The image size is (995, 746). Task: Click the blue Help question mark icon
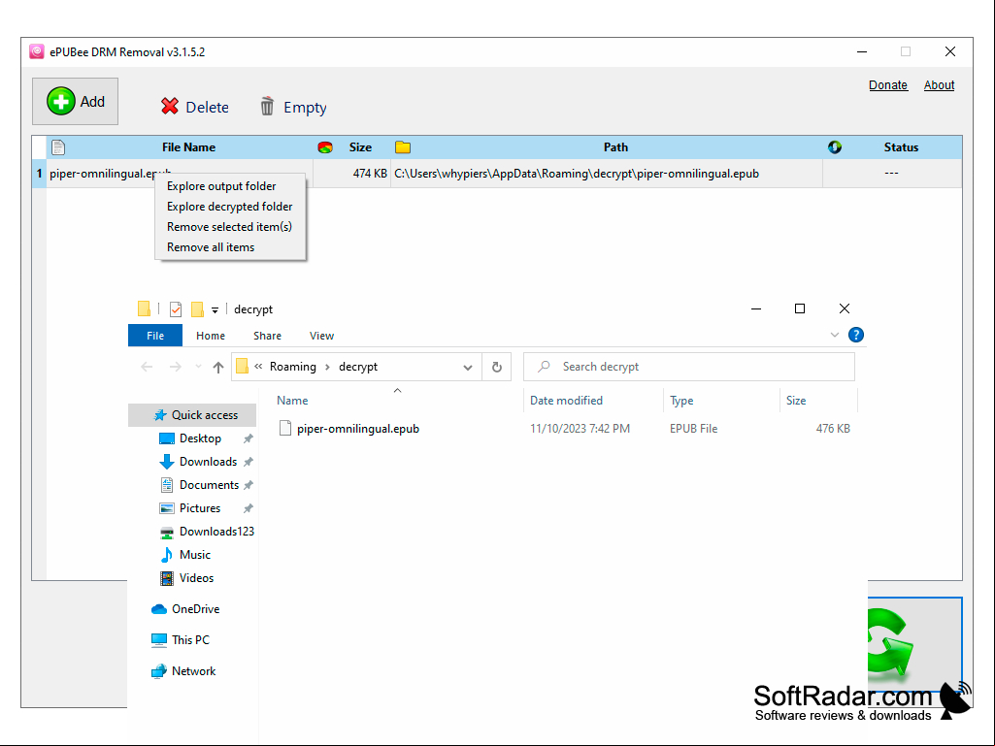[x=856, y=335]
